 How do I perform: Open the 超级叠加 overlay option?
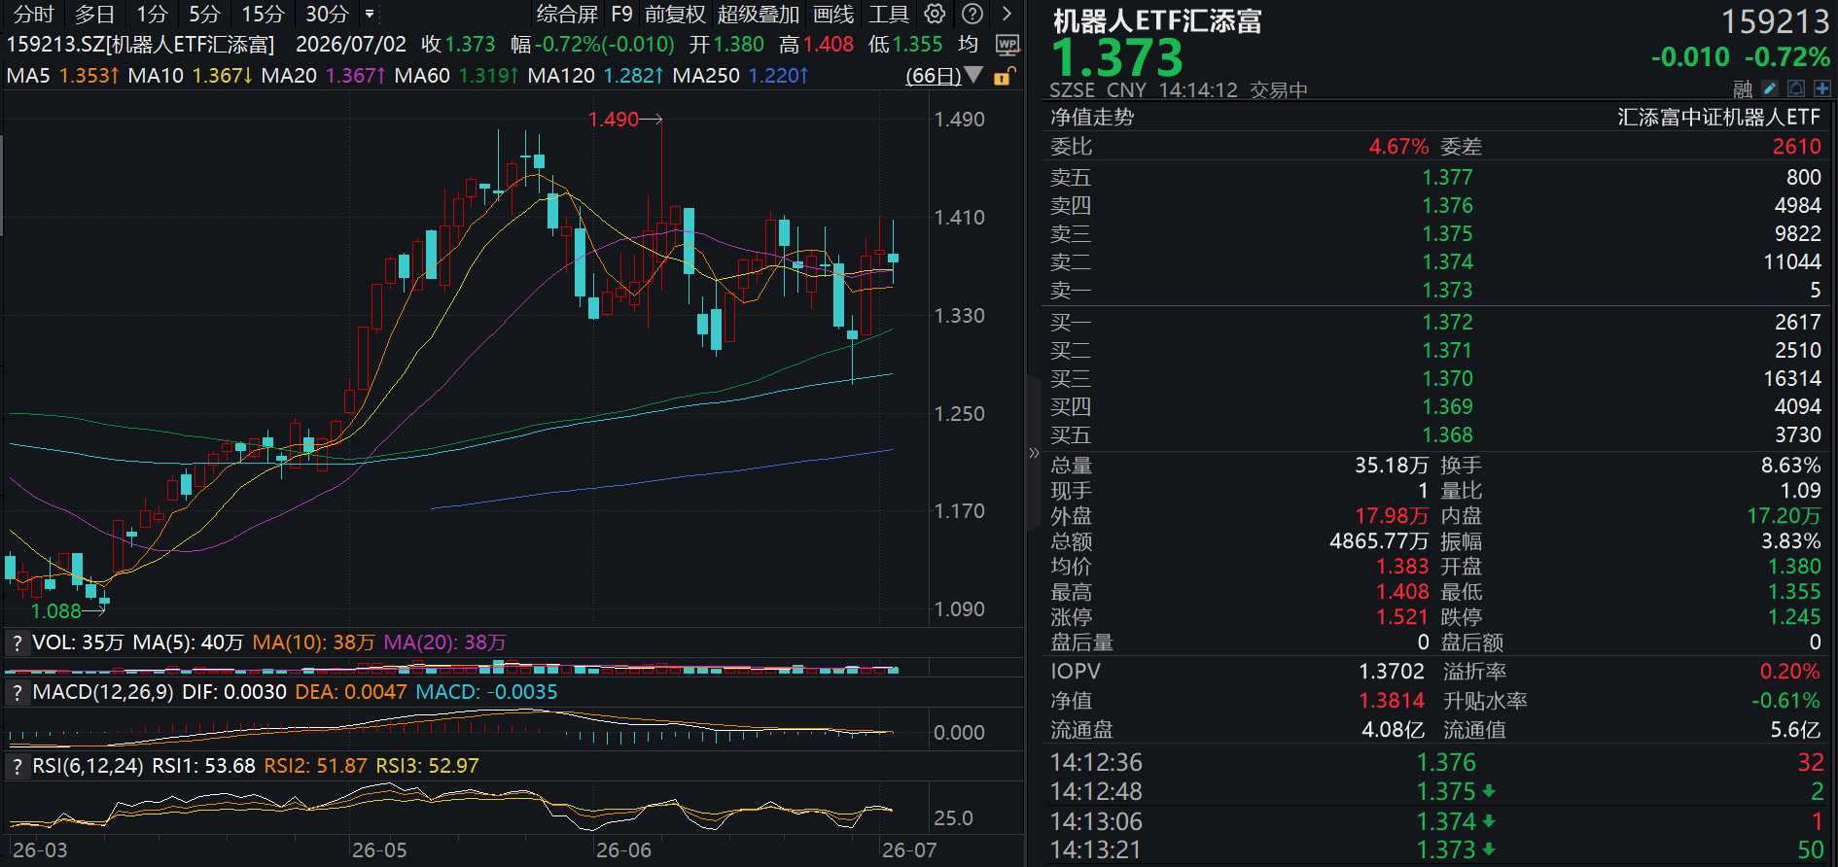tap(759, 14)
